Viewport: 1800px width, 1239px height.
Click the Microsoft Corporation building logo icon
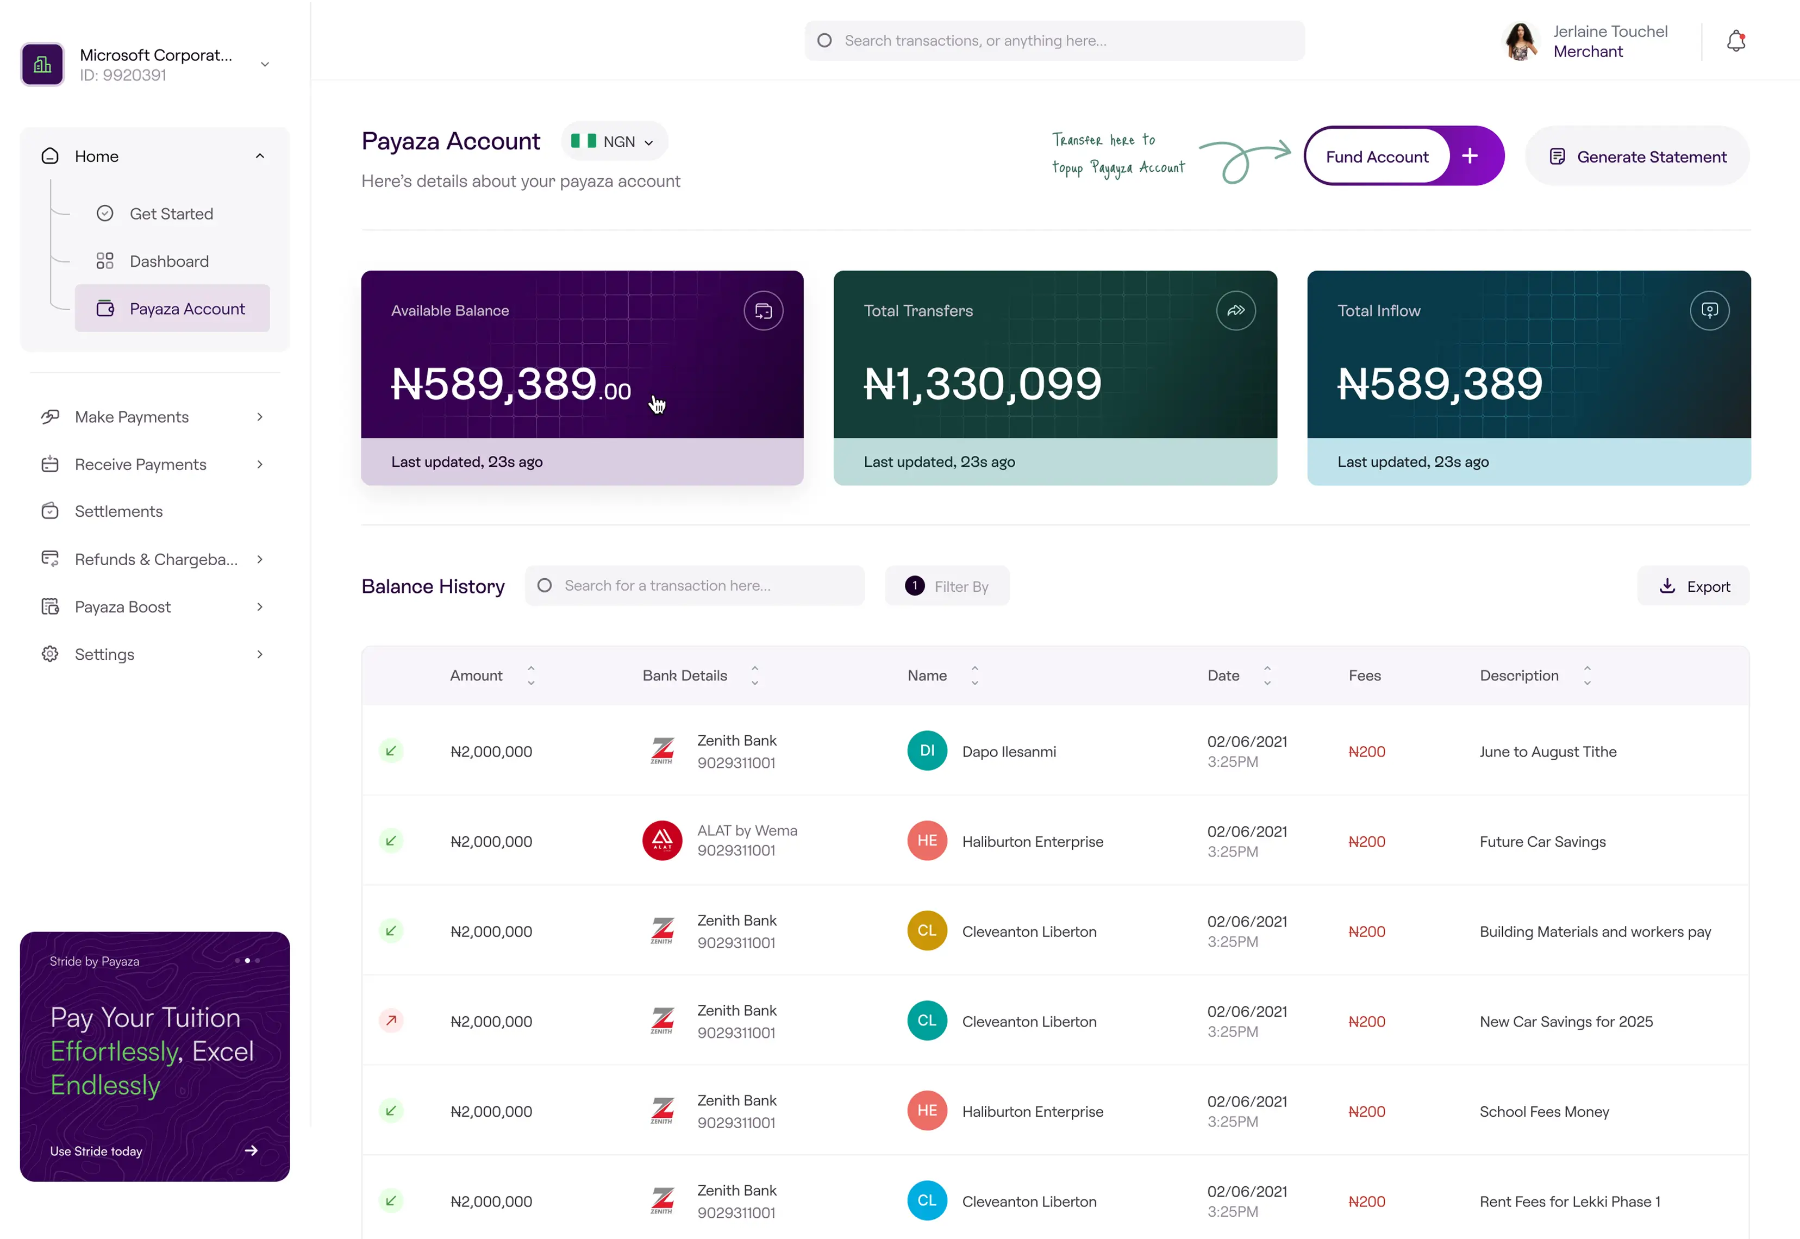tap(42, 65)
